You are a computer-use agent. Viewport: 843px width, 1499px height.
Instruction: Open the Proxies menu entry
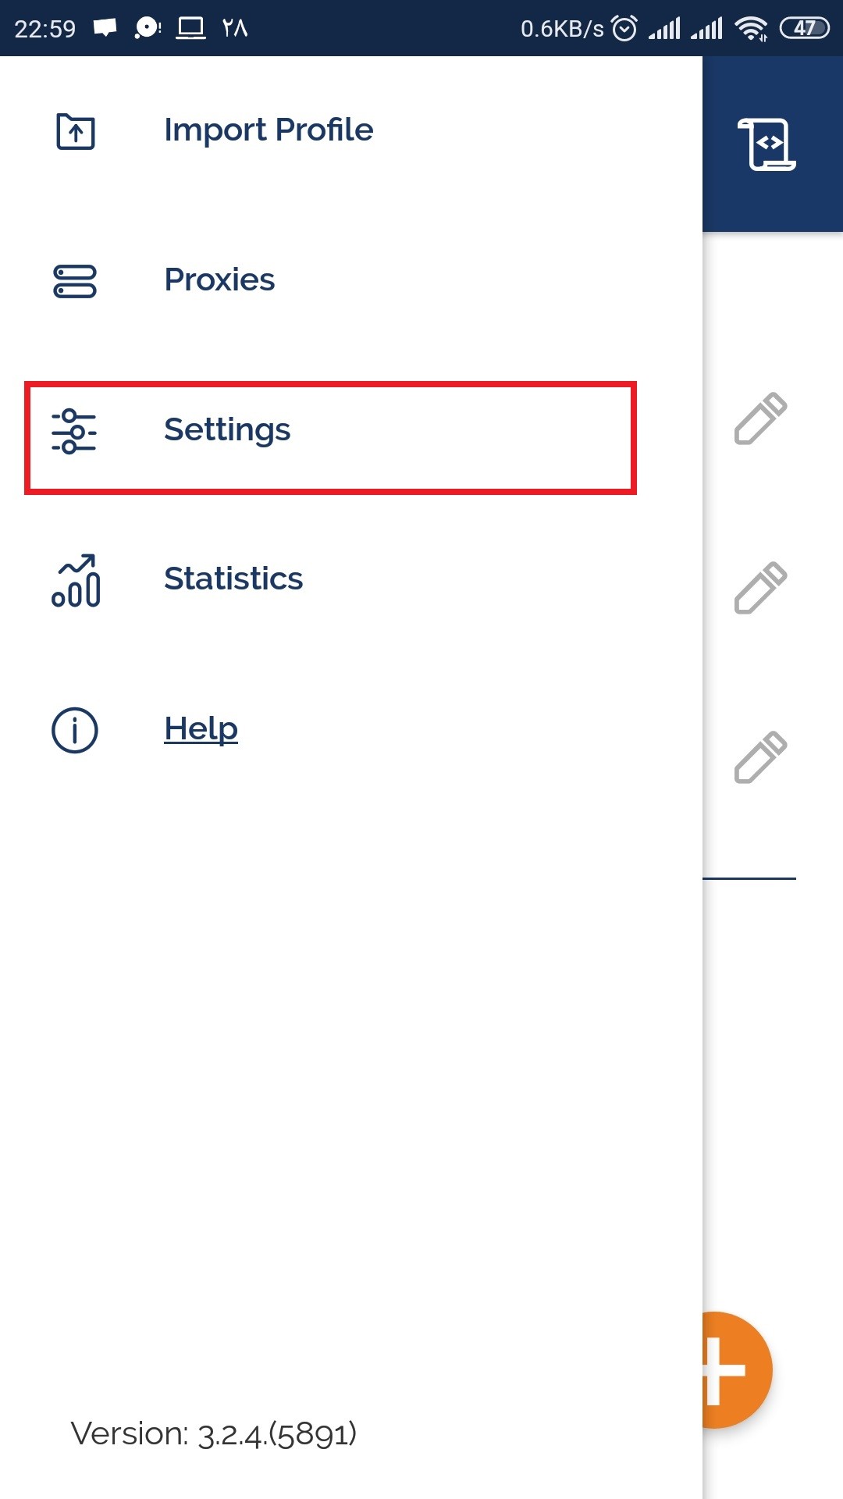click(x=219, y=280)
